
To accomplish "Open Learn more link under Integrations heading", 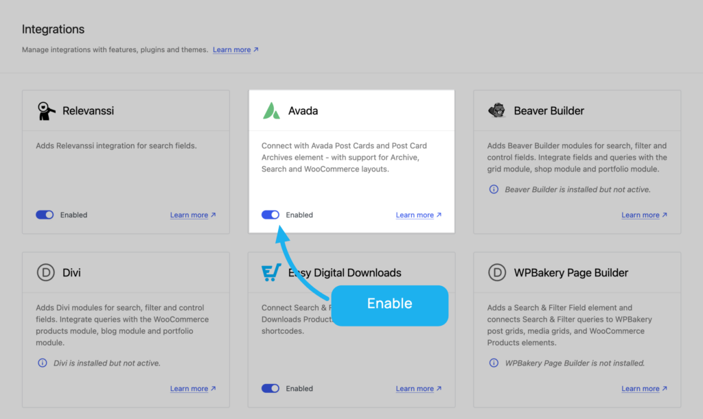I will point(235,49).
